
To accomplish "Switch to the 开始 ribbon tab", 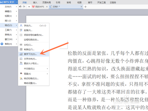I will [25, 2].
